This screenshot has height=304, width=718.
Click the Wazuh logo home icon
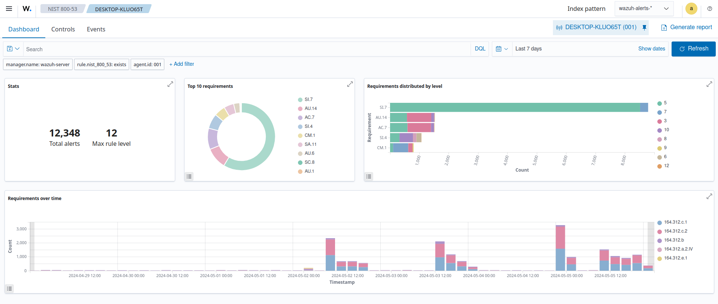pos(27,9)
